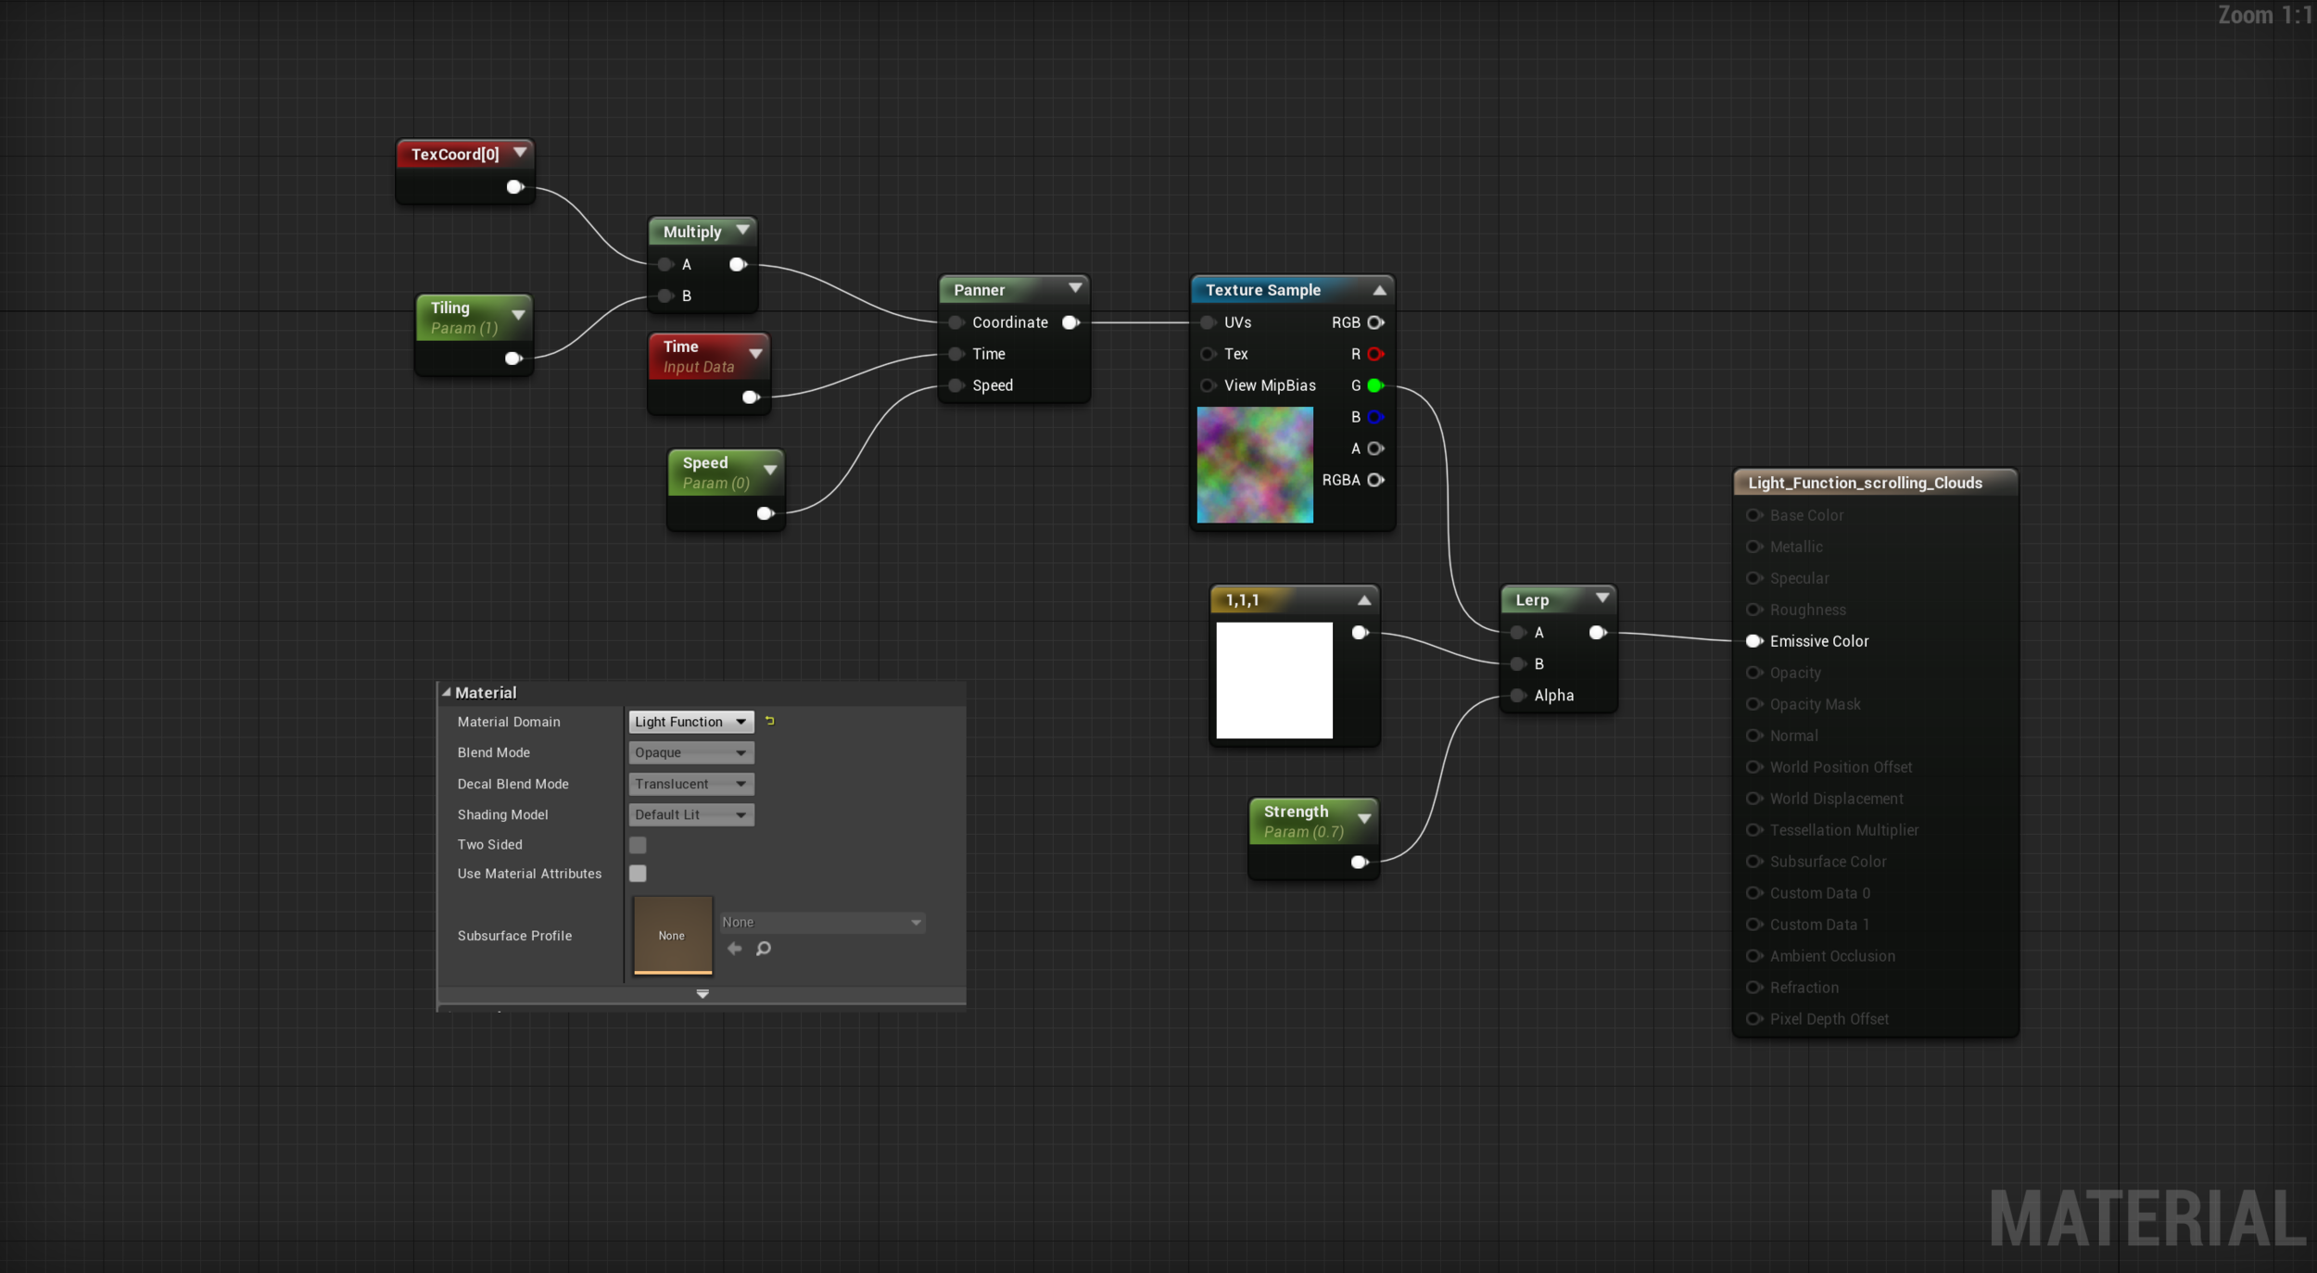
Task: Click the Alpha input pin on Lerp
Action: pos(1517,696)
